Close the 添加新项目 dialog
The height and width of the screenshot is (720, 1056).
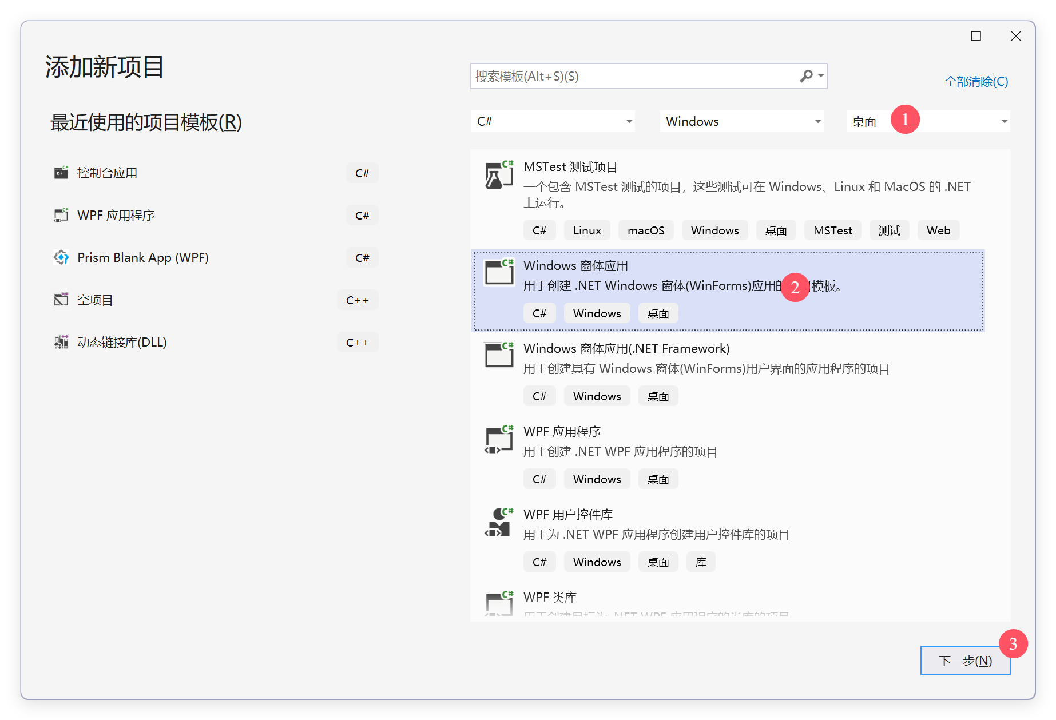click(1015, 36)
